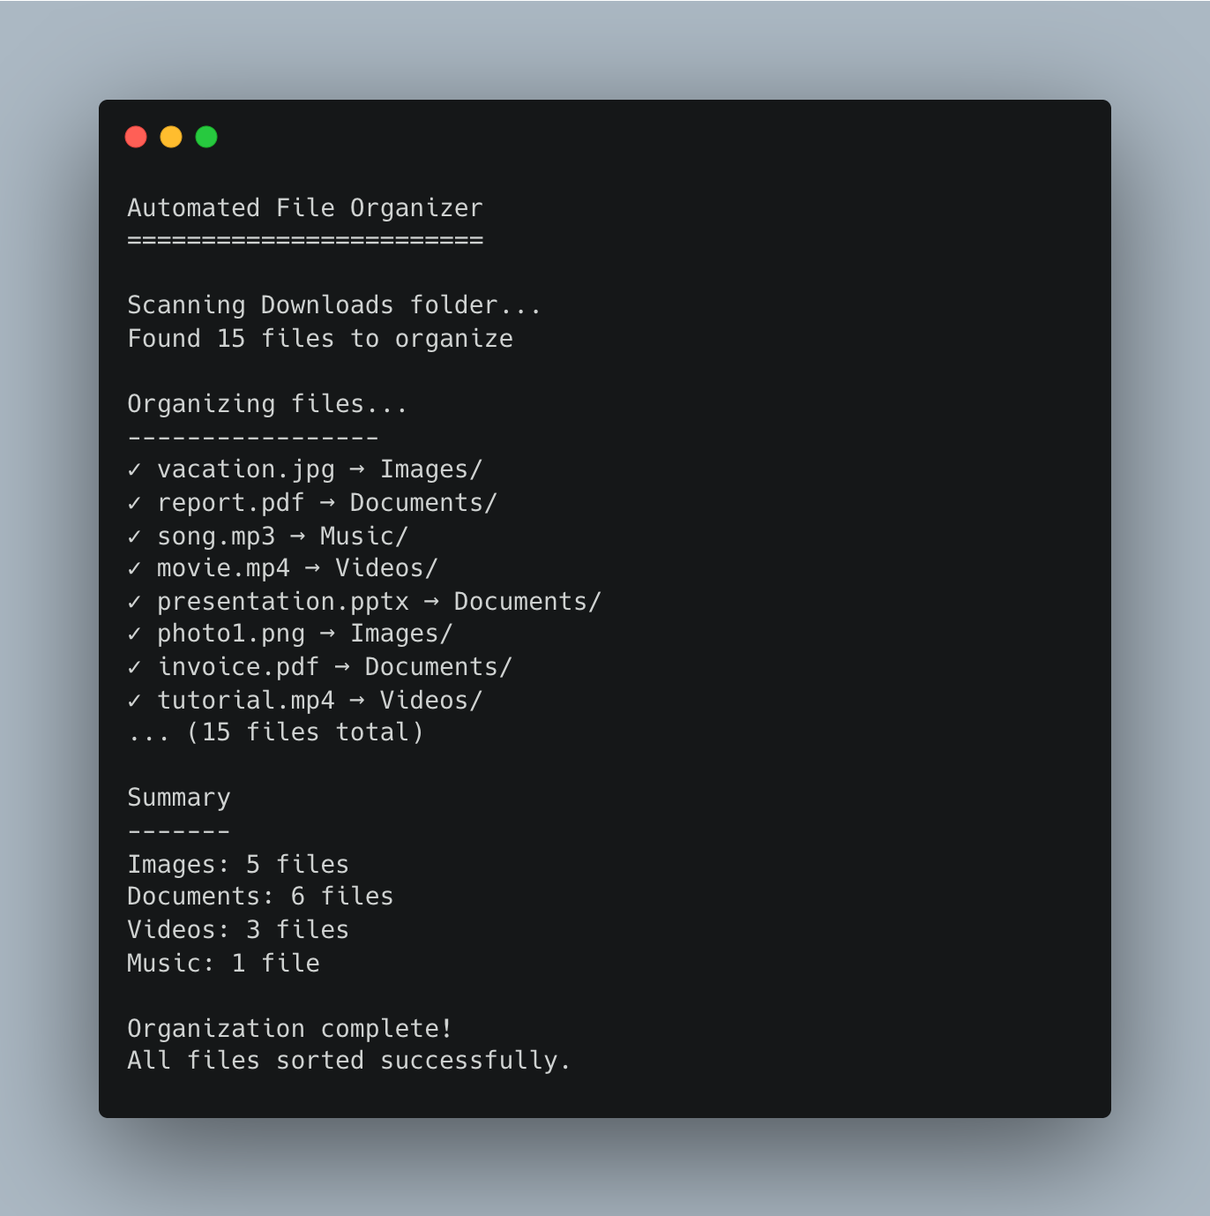Click the Summary section heading
1210x1216 pixels.
pos(178,798)
